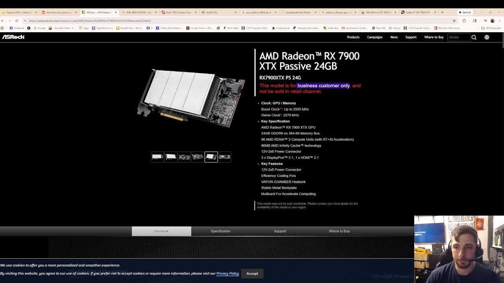Switch to 'Are there any passive' tab
Image resolution: width=504 pixels, height=283 pixels.
[x=59, y=12]
